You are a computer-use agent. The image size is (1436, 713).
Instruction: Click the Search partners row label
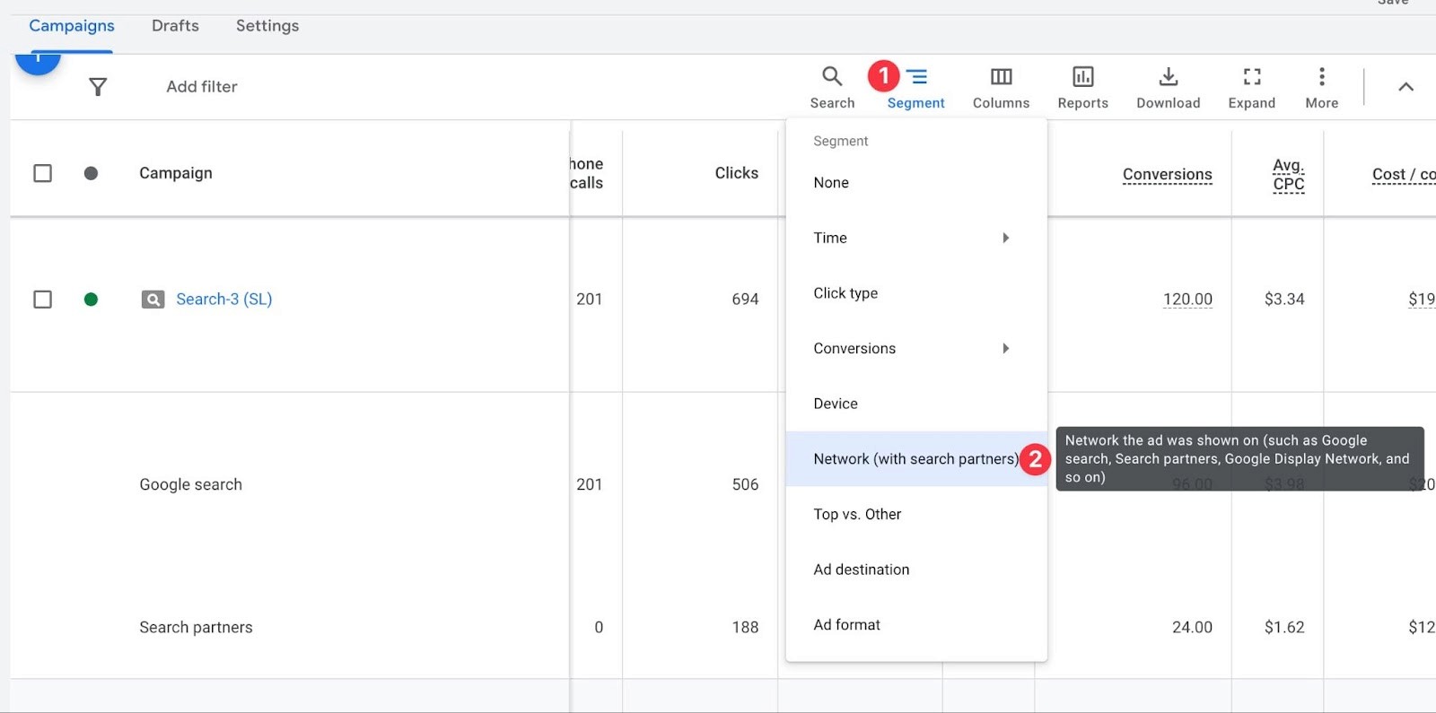[x=196, y=628]
